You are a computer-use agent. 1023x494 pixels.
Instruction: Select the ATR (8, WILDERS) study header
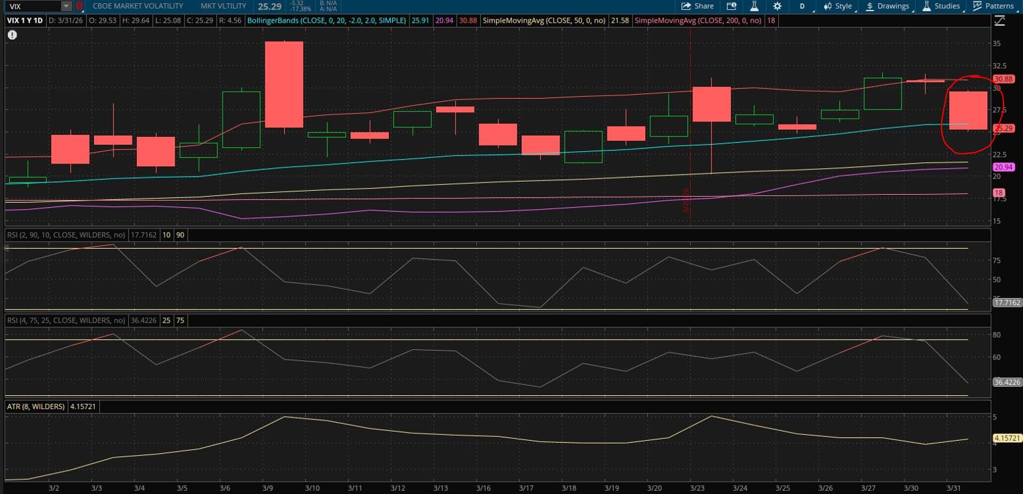36,406
